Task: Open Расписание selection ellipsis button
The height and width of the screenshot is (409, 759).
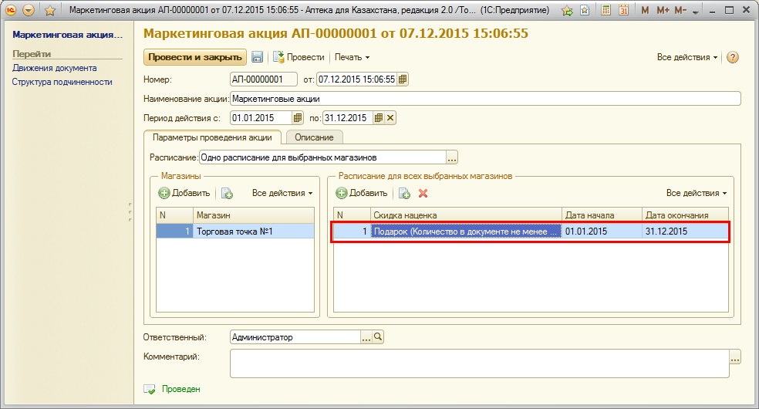Action: (452, 157)
